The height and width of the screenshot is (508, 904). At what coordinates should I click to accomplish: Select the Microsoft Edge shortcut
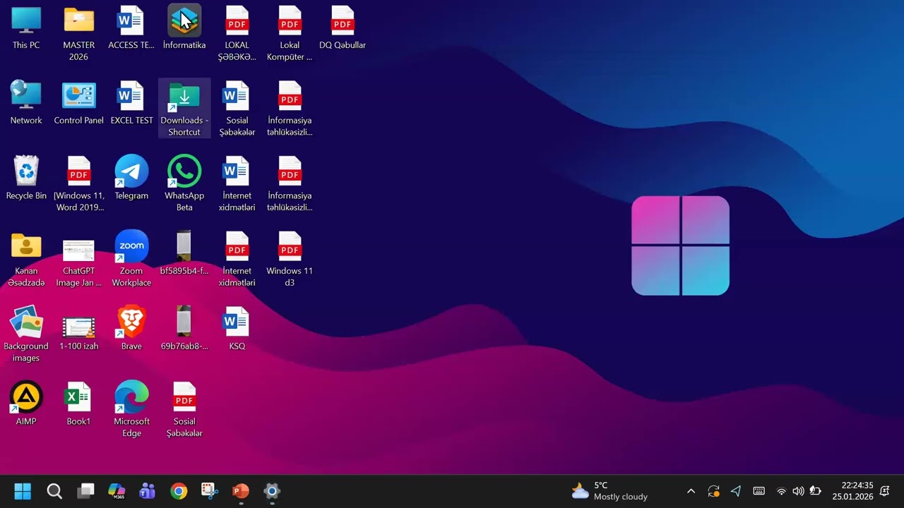(x=131, y=410)
